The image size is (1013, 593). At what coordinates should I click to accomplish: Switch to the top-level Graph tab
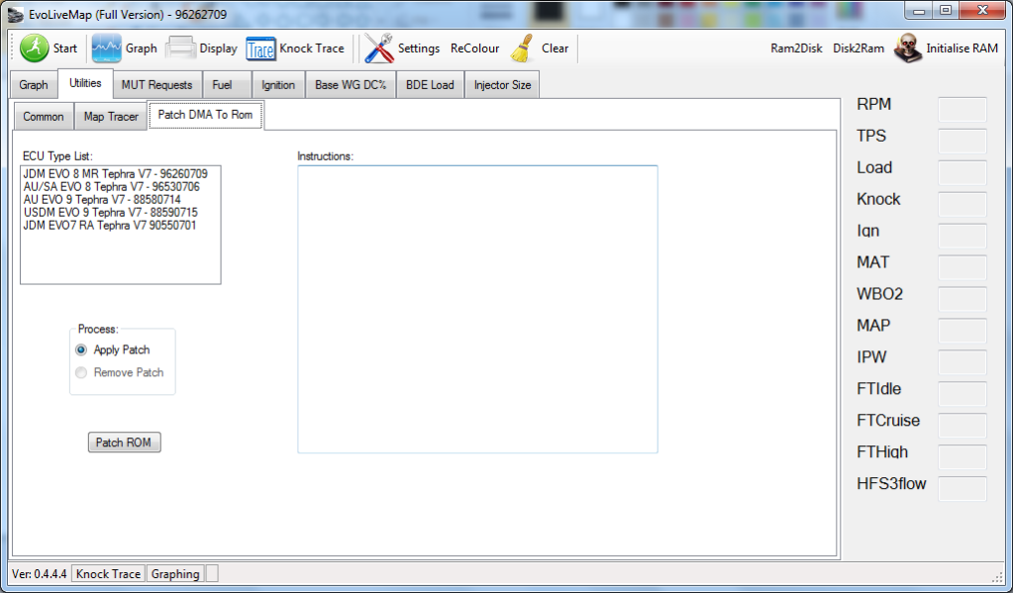(x=34, y=84)
